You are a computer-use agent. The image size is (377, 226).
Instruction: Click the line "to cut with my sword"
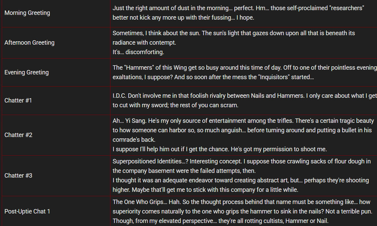tap(175, 105)
